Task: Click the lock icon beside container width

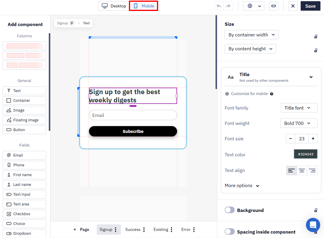Action: click(x=316, y=36)
